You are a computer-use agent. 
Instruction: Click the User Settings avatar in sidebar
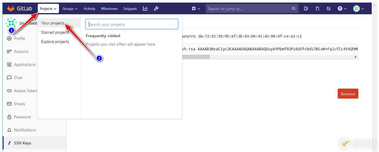coord(11,23)
